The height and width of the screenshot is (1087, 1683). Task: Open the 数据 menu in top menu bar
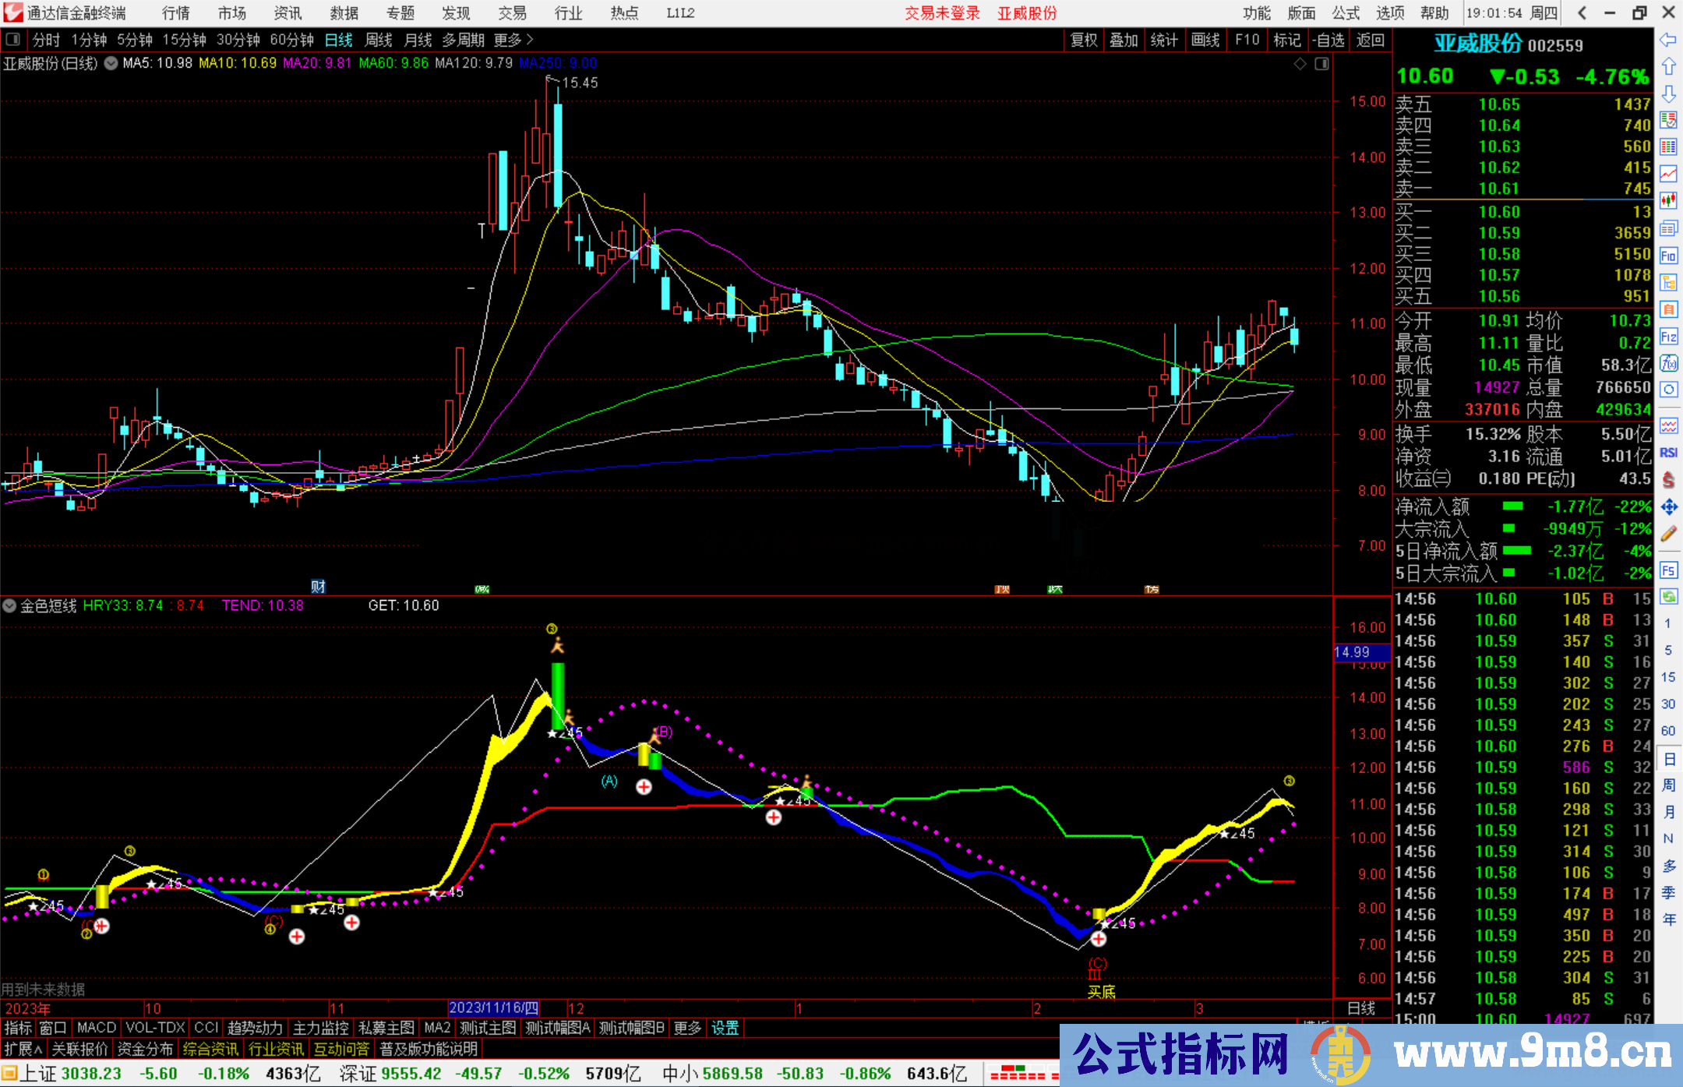343,12
